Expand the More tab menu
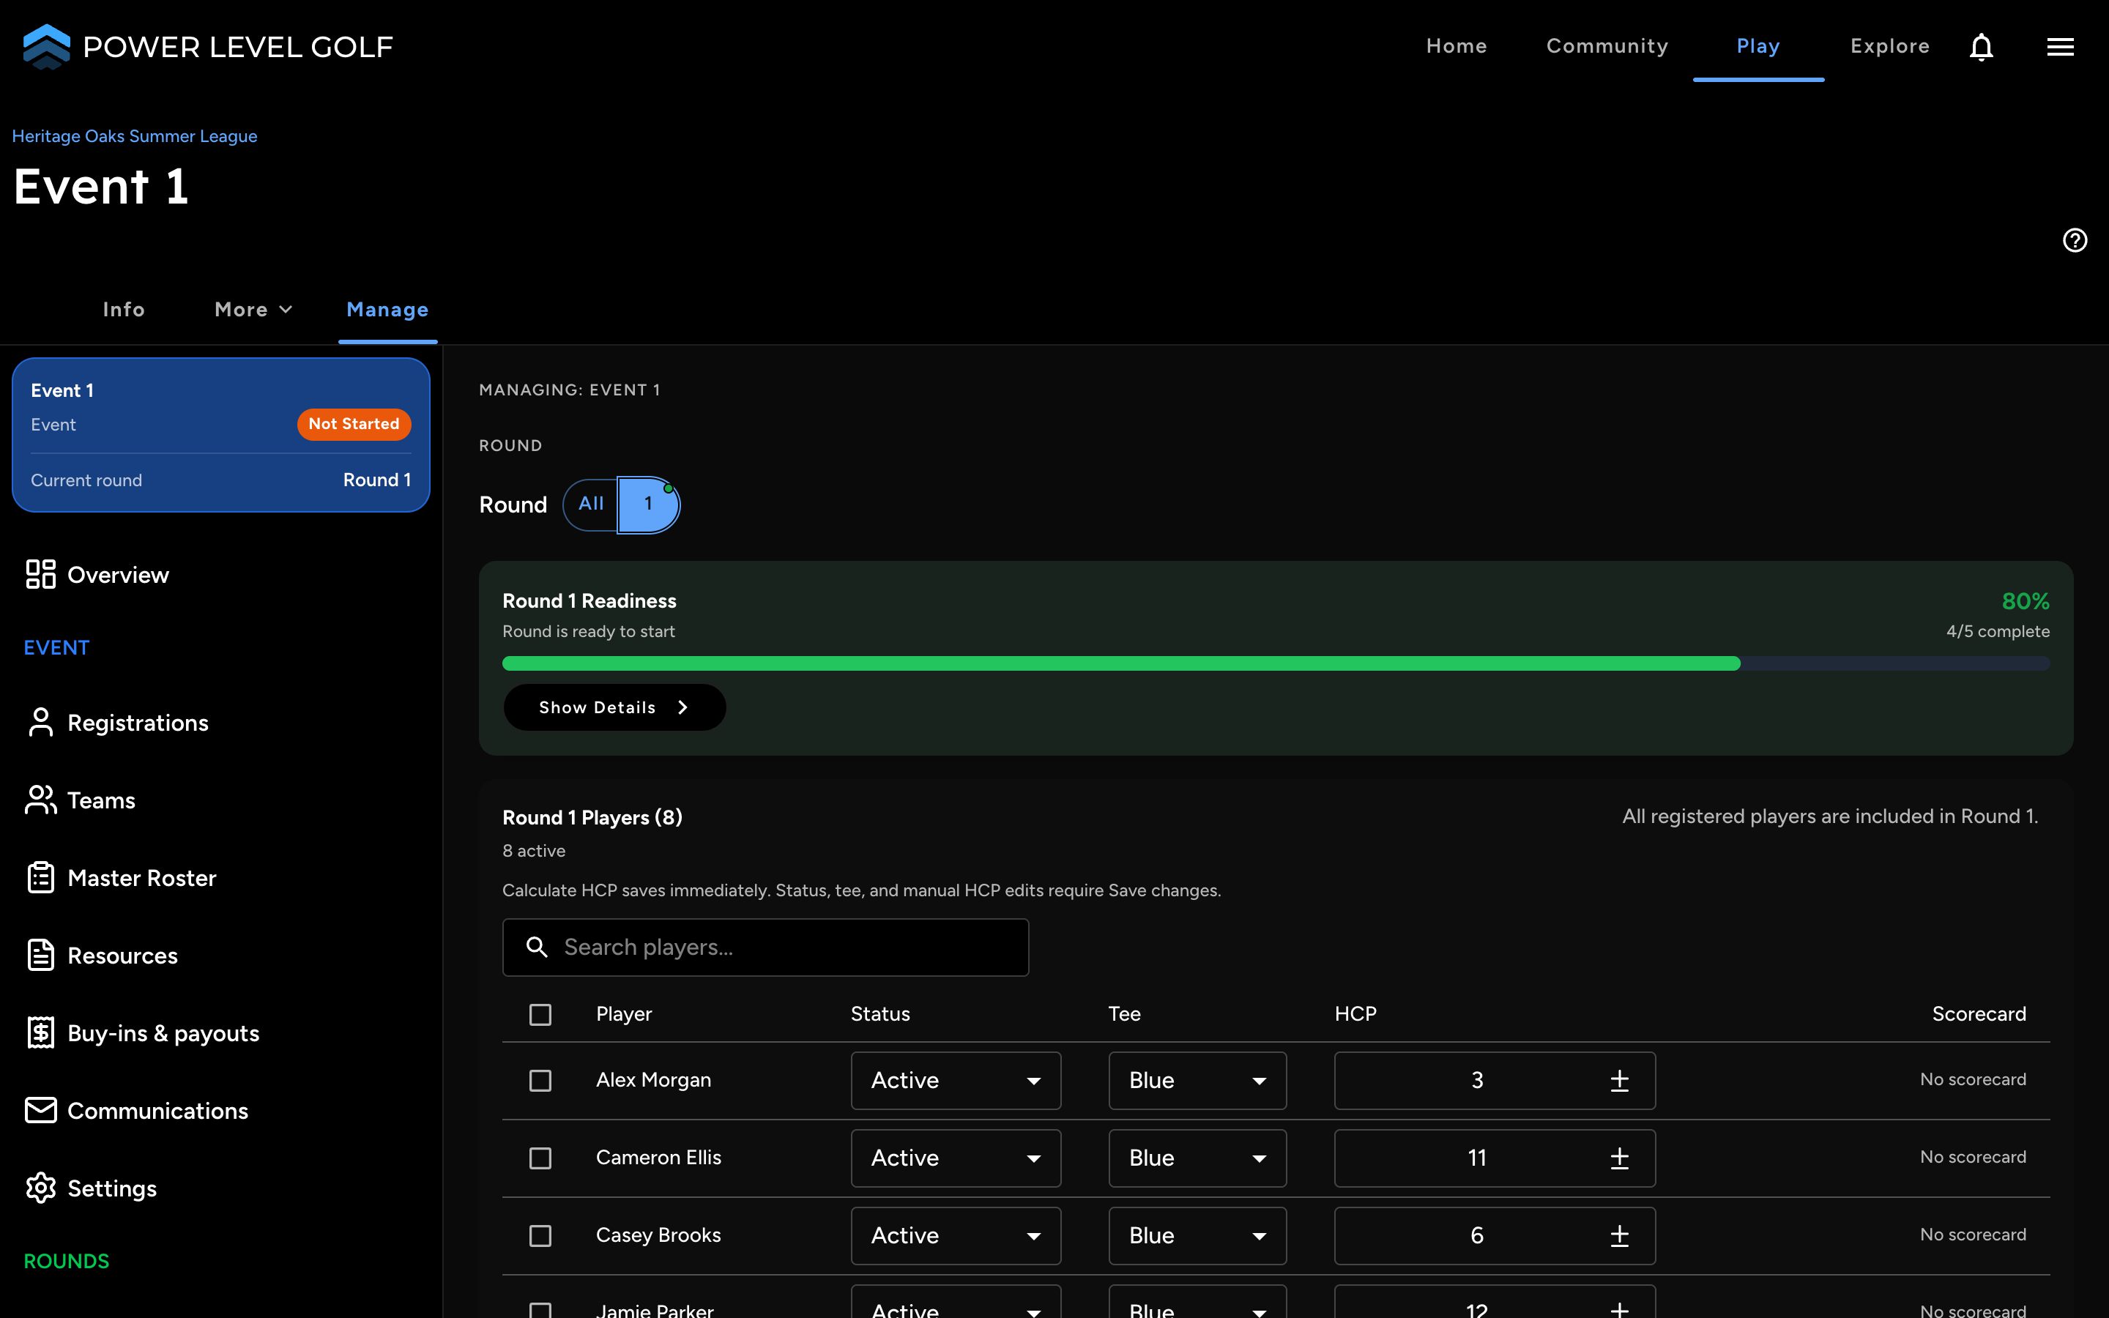 253,310
